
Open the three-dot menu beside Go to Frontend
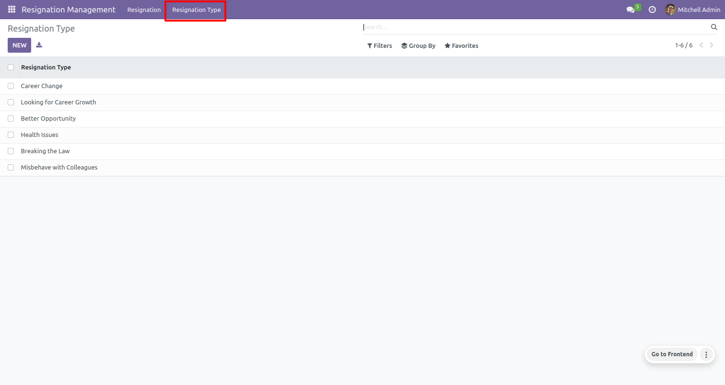click(x=706, y=354)
